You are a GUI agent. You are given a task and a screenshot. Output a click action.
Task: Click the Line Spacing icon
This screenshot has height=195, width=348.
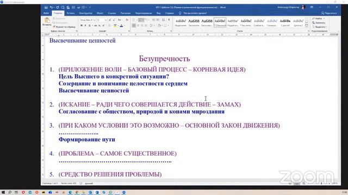pyautogui.click(x=151, y=25)
